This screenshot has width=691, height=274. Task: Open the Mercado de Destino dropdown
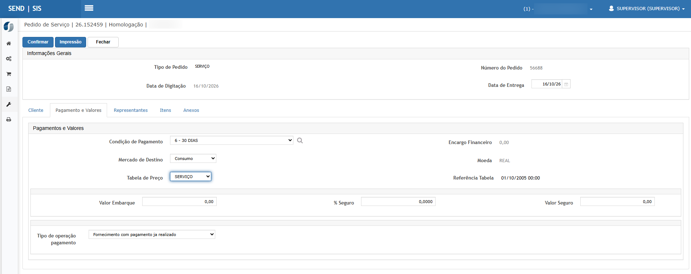193,159
